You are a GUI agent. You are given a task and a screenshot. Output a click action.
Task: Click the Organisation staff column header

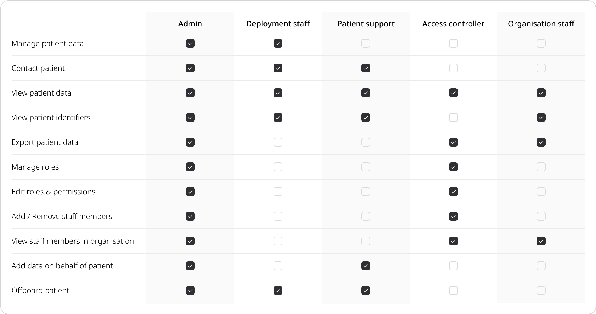pyautogui.click(x=541, y=24)
